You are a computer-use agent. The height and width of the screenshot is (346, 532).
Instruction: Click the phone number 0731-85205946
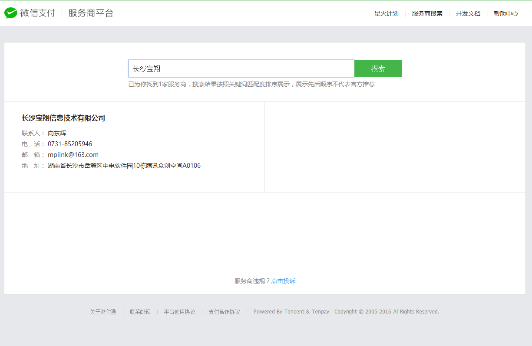tap(69, 144)
